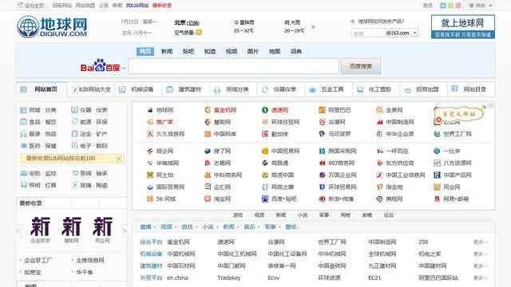Open the en.china link

pos(177,278)
